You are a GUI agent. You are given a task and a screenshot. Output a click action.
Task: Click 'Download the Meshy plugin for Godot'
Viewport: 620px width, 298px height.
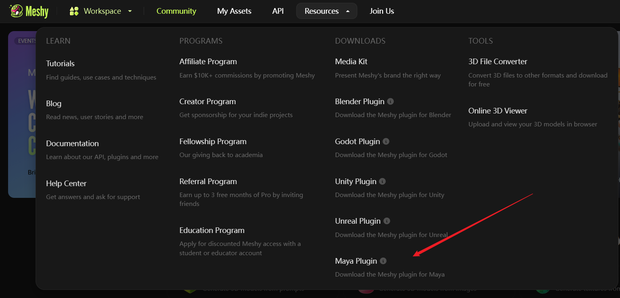click(x=391, y=155)
